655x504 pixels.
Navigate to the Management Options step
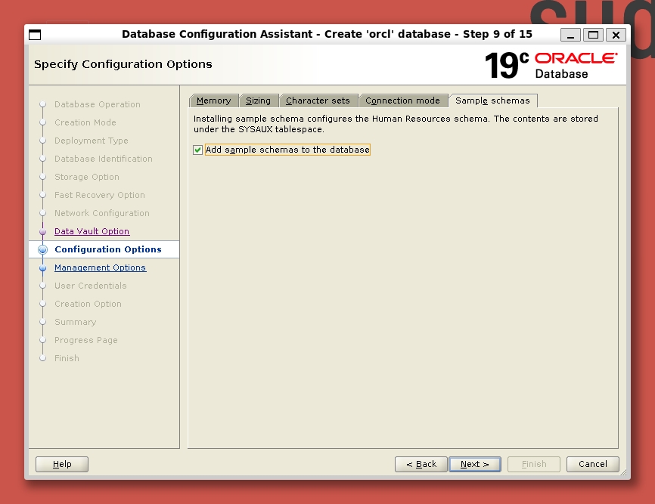(x=100, y=268)
